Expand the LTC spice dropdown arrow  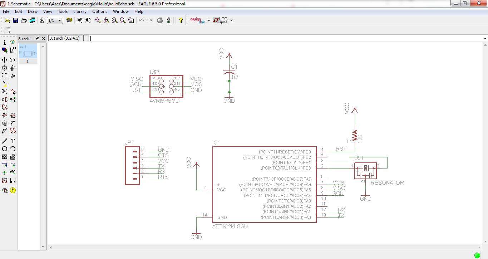click(x=232, y=20)
